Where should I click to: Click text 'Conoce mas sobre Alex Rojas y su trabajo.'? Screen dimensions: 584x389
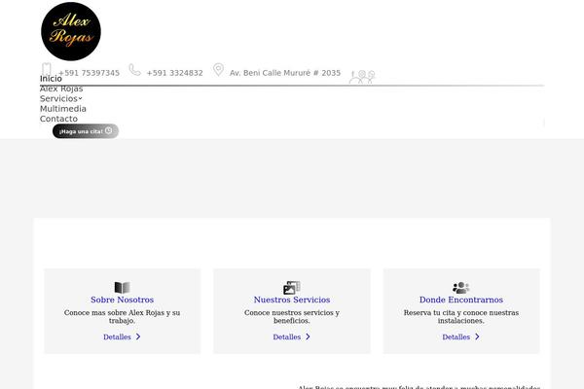click(x=123, y=316)
